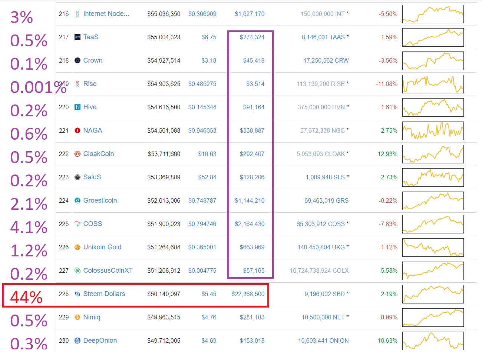
Task: Open the Unikoin Gold link
Action: [x=102, y=247]
